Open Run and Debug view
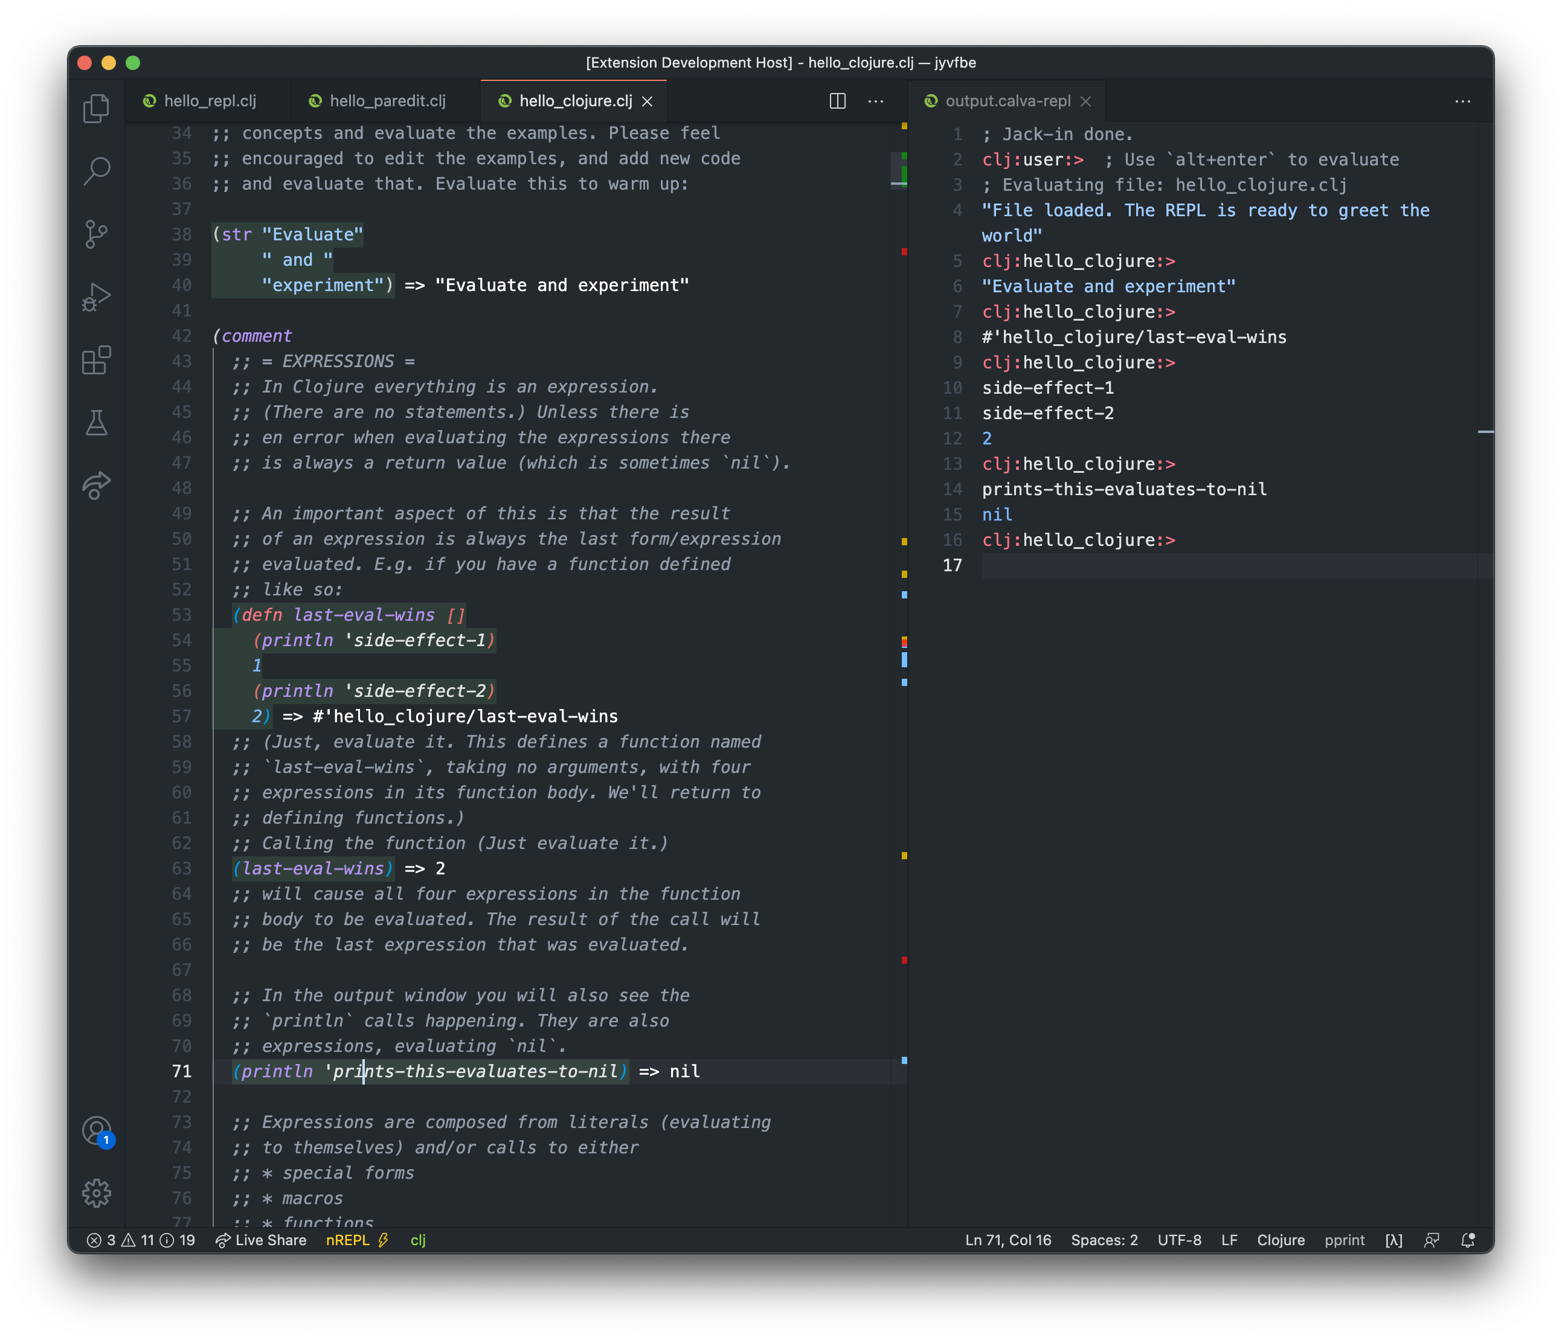 (x=97, y=297)
